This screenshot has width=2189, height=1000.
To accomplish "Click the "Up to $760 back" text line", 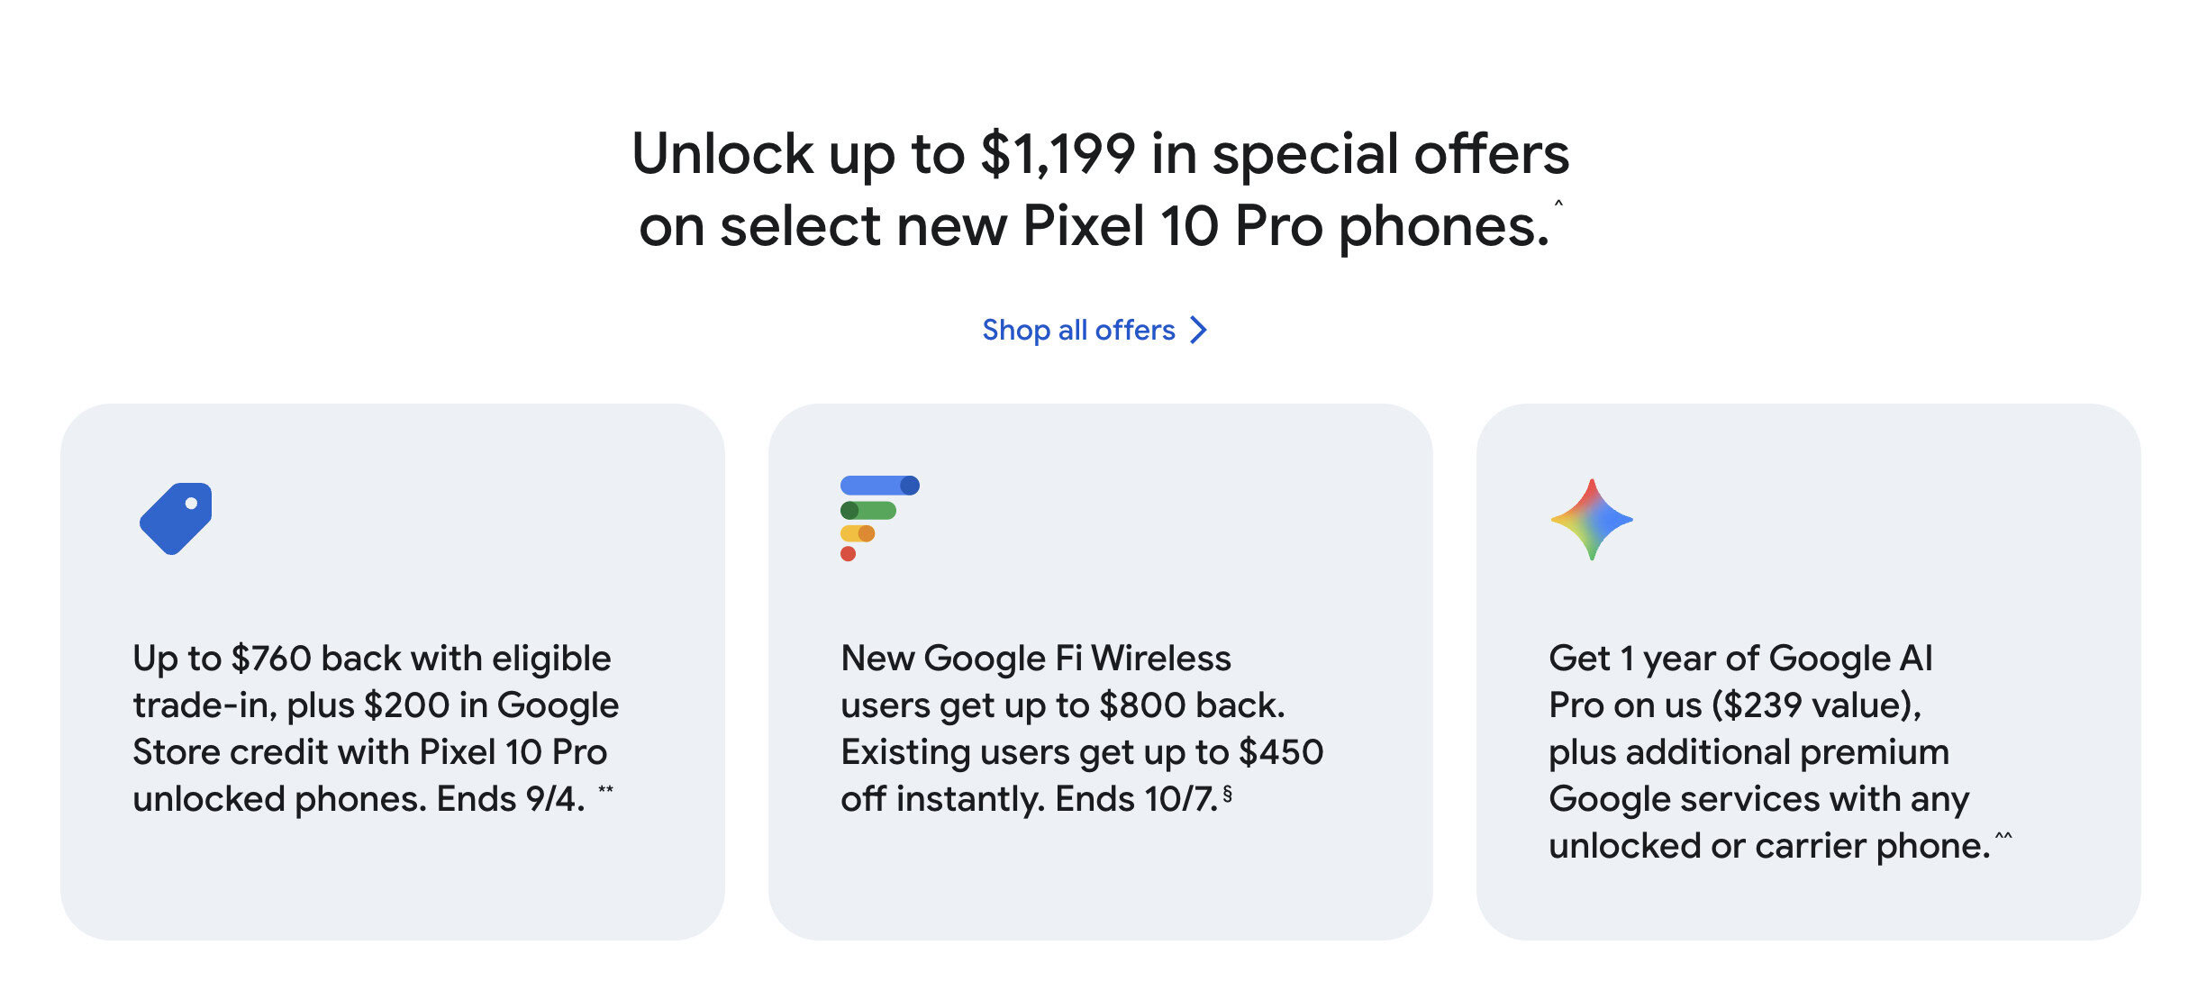I will tap(371, 659).
